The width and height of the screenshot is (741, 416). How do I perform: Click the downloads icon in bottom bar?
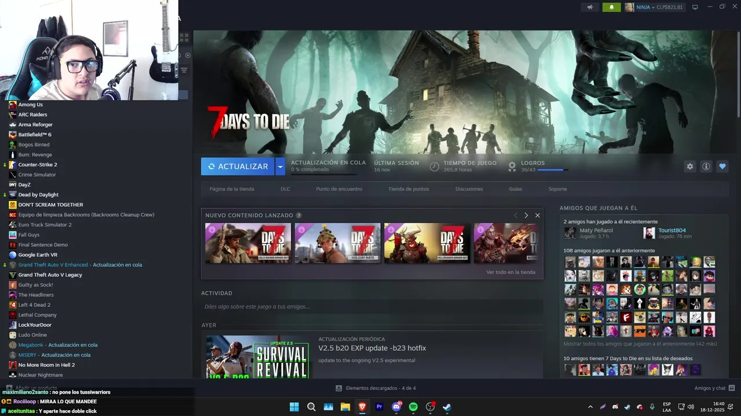339,388
